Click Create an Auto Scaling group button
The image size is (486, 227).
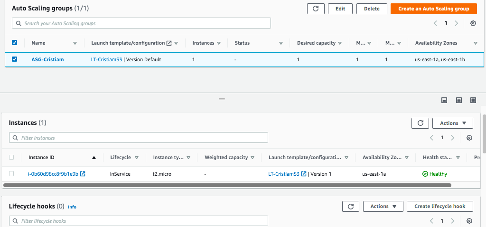coord(433,9)
